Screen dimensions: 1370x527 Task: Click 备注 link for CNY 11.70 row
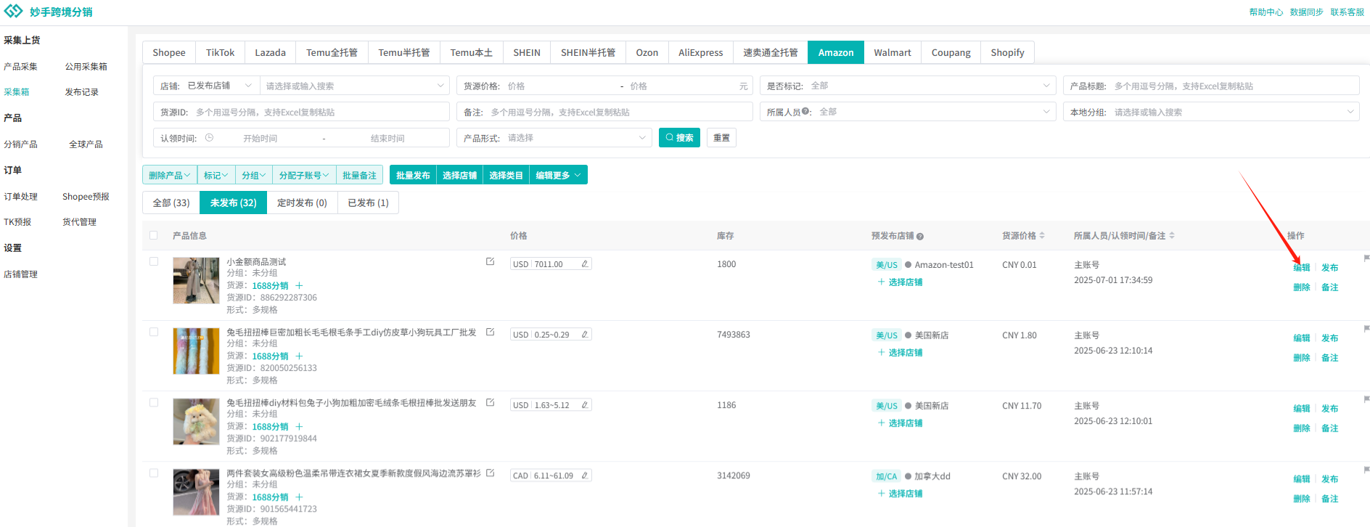[1329, 428]
